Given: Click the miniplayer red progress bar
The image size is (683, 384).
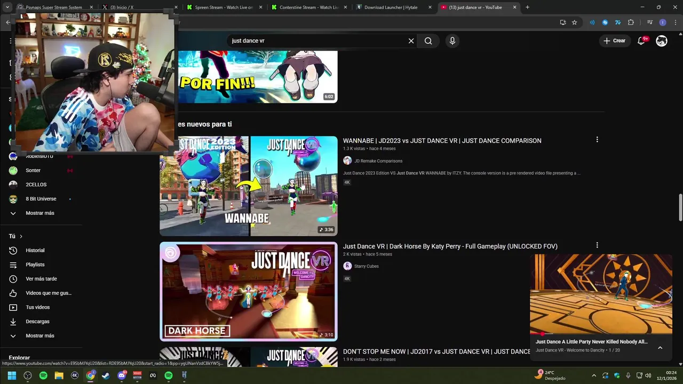Looking at the screenshot, I should tap(601, 334).
